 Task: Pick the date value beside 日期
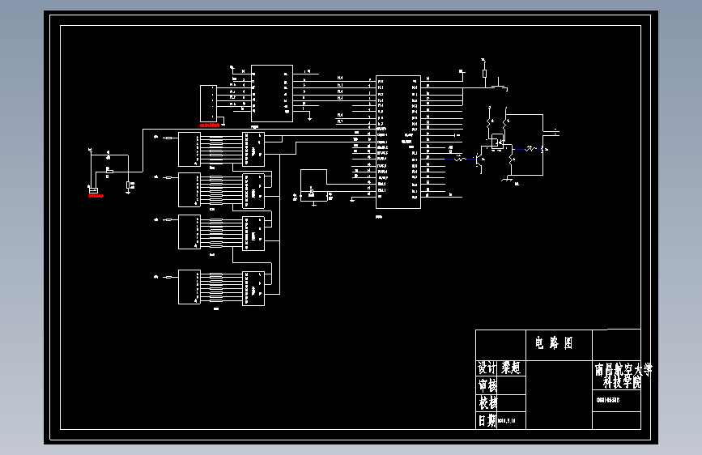(507, 421)
